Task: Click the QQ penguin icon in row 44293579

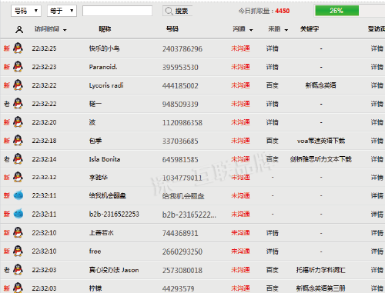Action: point(18,288)
